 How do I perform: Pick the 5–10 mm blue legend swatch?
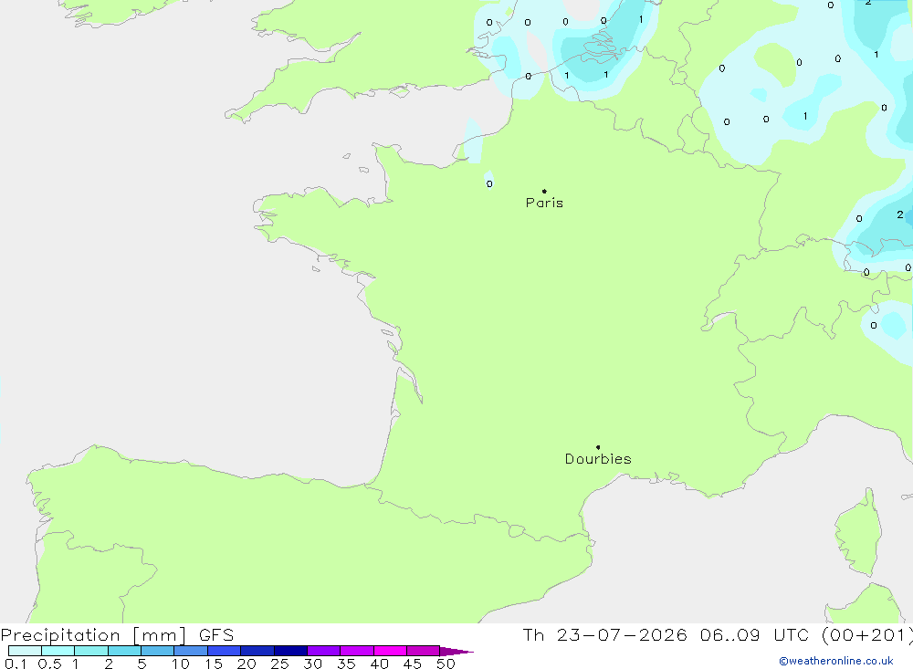click(x=158, y=651)
